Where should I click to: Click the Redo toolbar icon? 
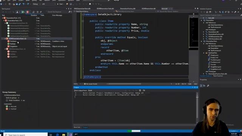28,4
